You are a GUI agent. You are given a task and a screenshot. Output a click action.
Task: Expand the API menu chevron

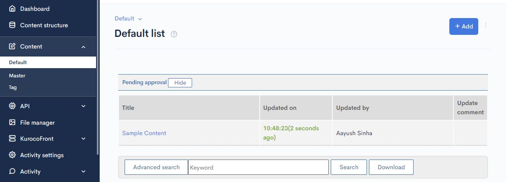point(84,106)
